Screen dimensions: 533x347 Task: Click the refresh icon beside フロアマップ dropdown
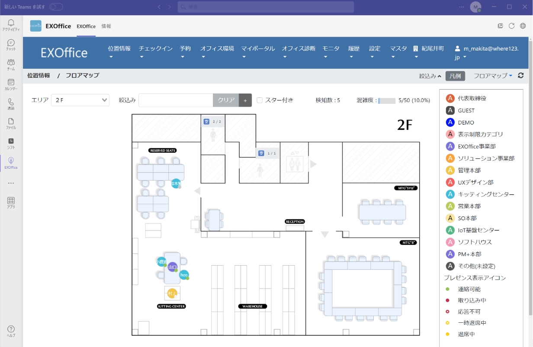coord(521,75)
